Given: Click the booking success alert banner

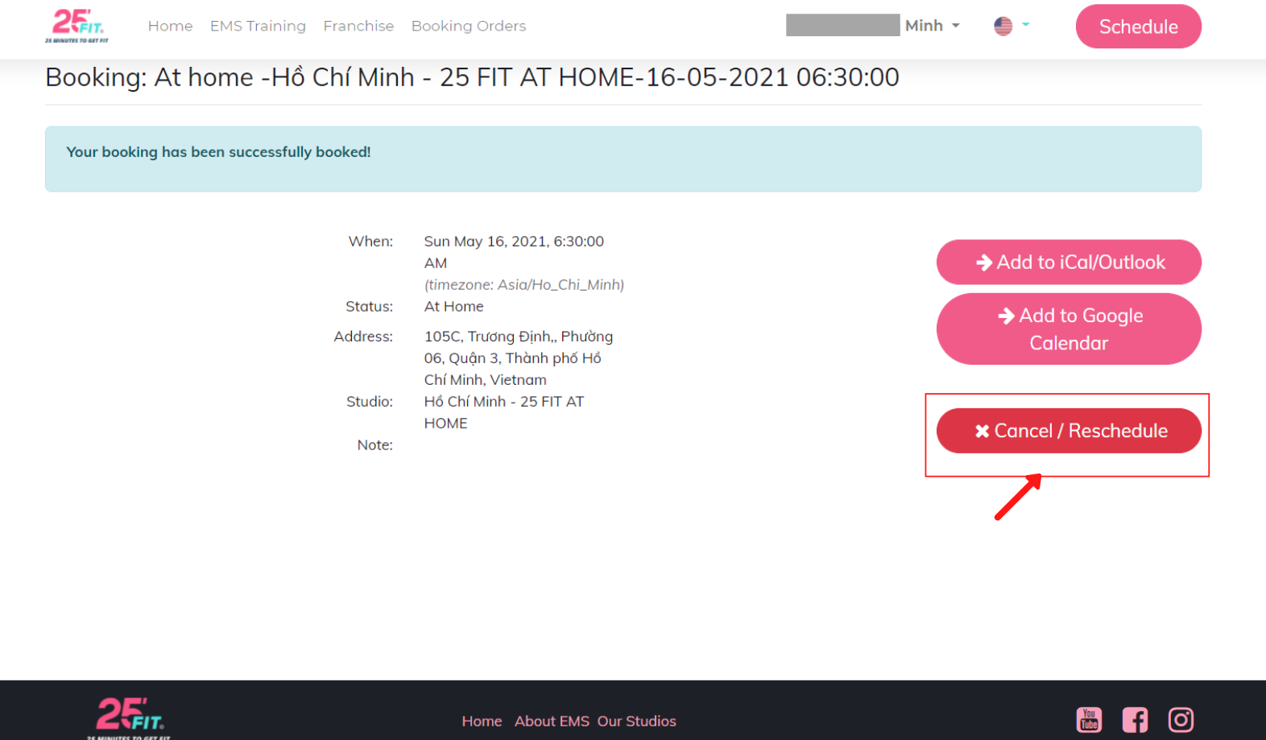Looking at the screenshot, I should [623, 159].
